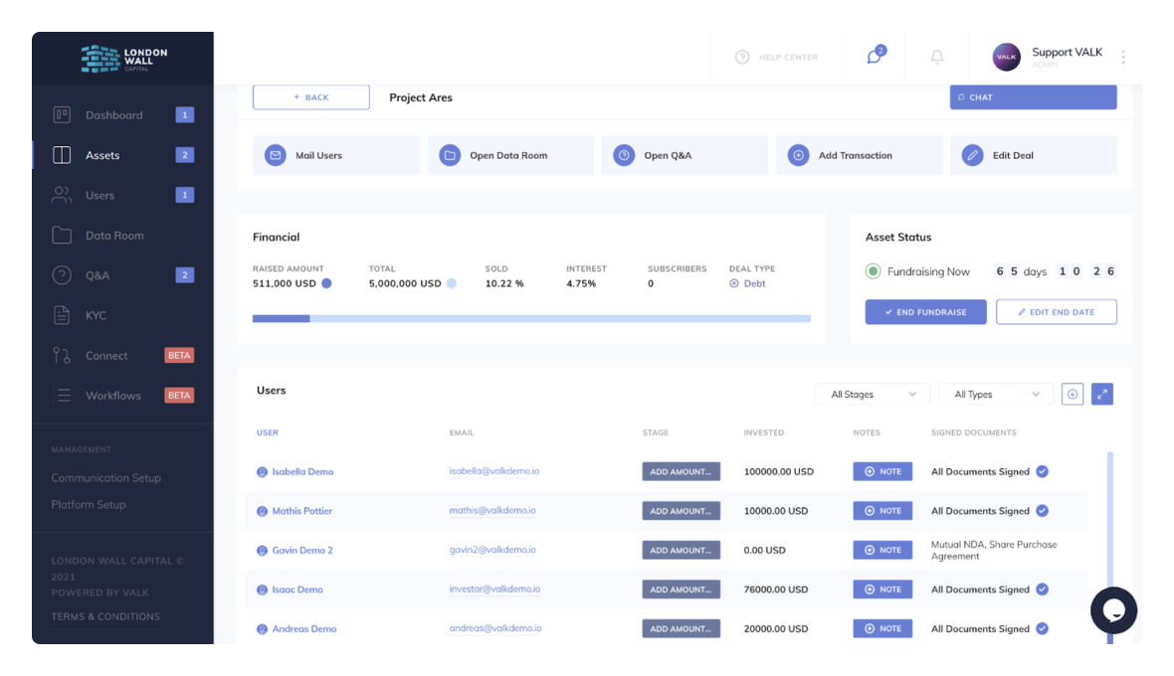Screen dimensions: 1174x676
Task: Go to Data Room in sidebar
Action: [x=114, y=236]
